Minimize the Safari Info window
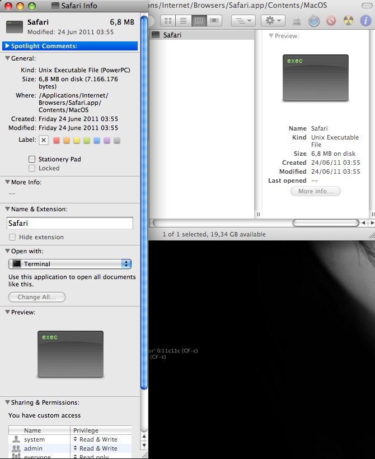 click(20, 6)
